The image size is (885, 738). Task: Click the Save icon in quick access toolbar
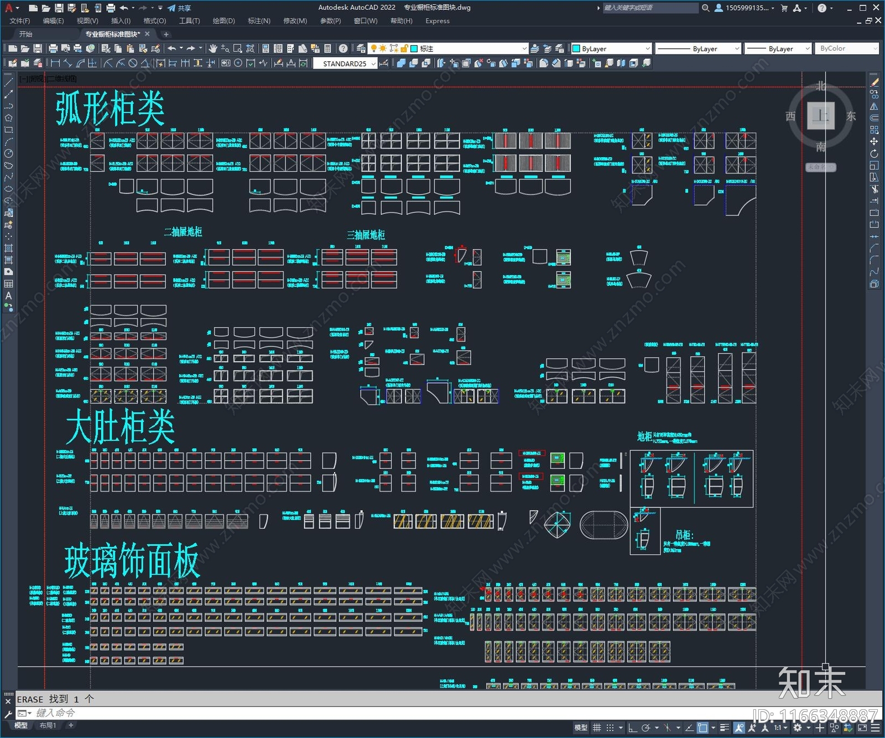(x=59, y=8)
